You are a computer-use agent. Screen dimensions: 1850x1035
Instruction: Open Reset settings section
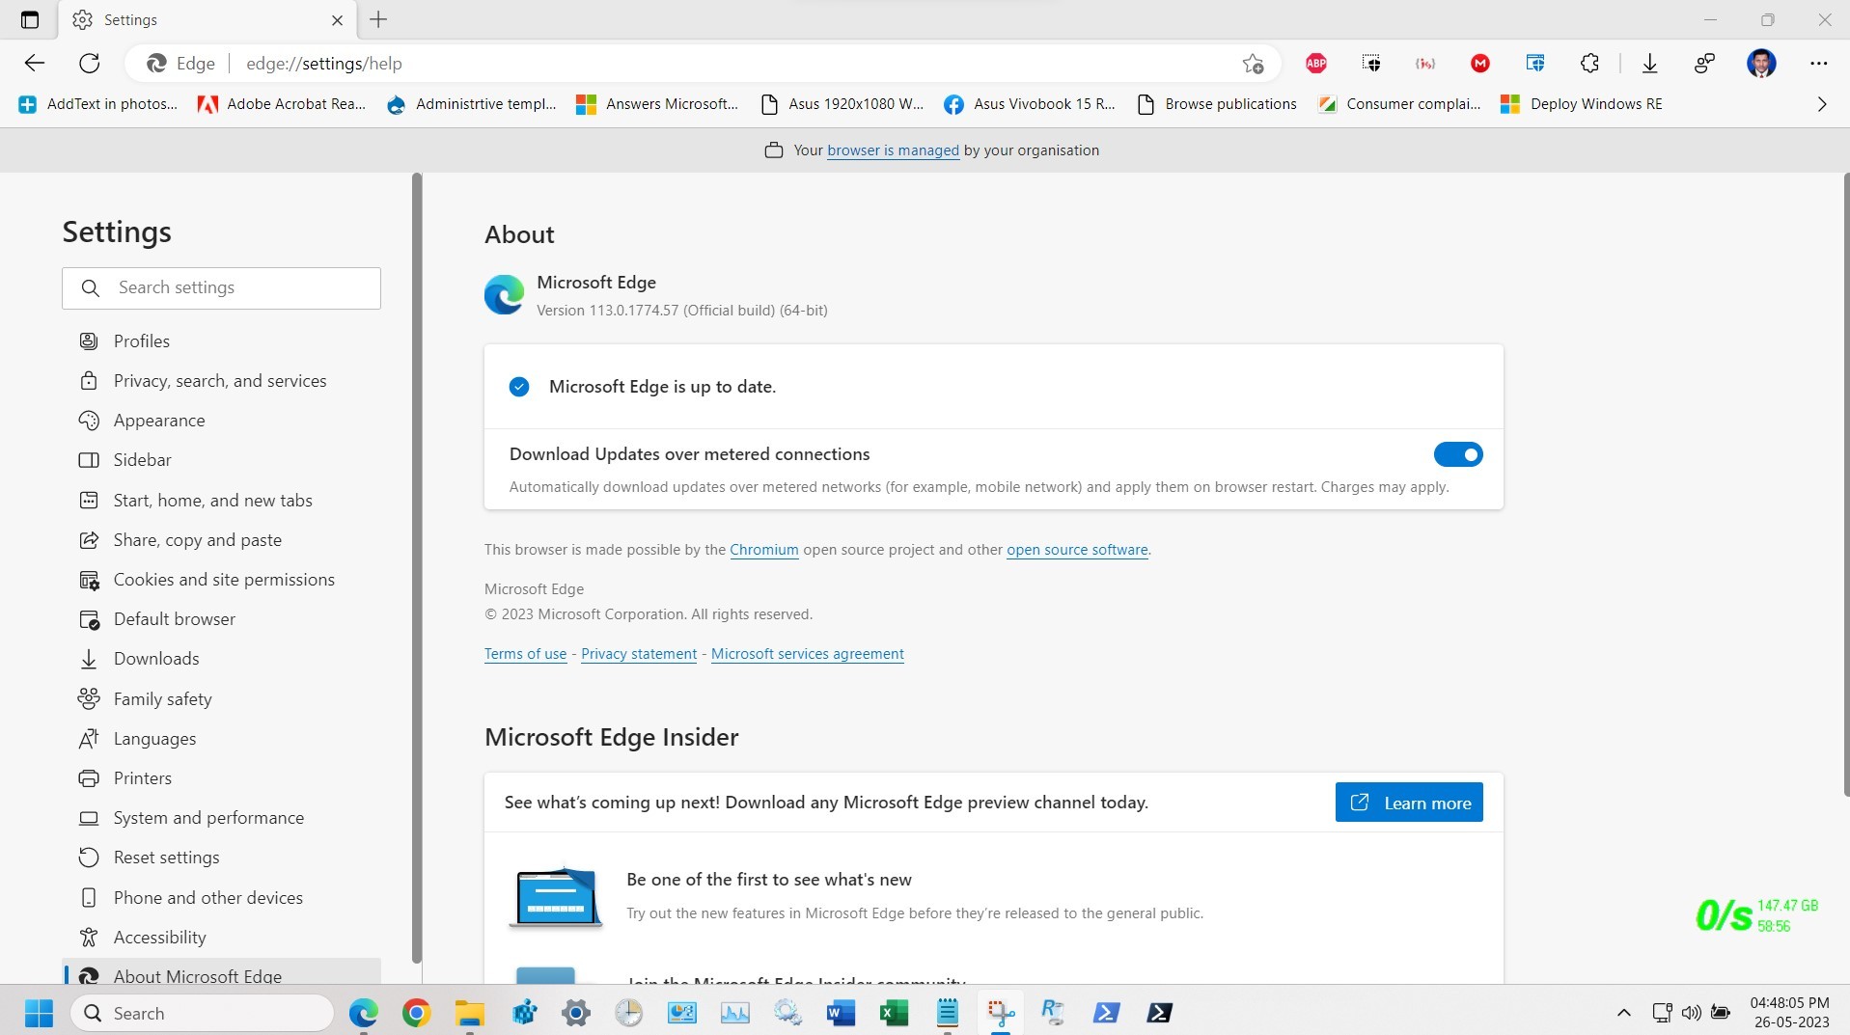coord(222,858)
